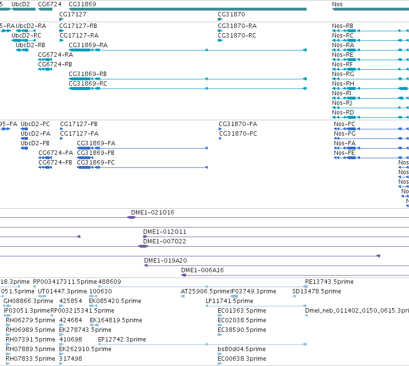The image size is (409, 366).
Task: Click transcript UbcD2-RA
Action: pyautogui.click(x=31, y=26)
